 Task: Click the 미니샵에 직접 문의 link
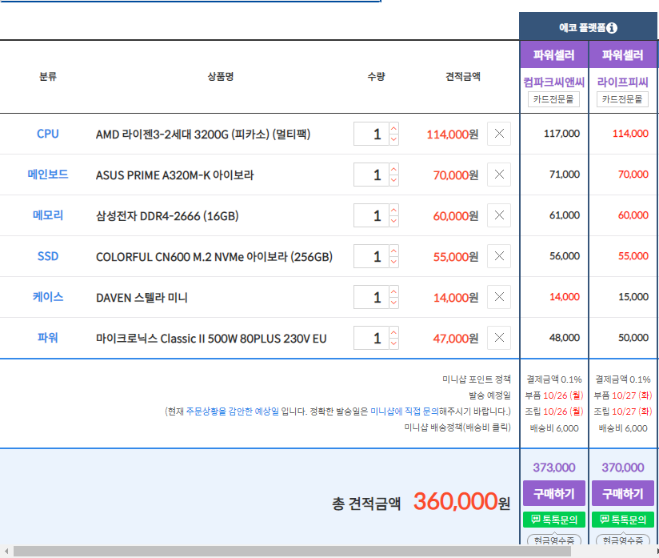point(404,411)
